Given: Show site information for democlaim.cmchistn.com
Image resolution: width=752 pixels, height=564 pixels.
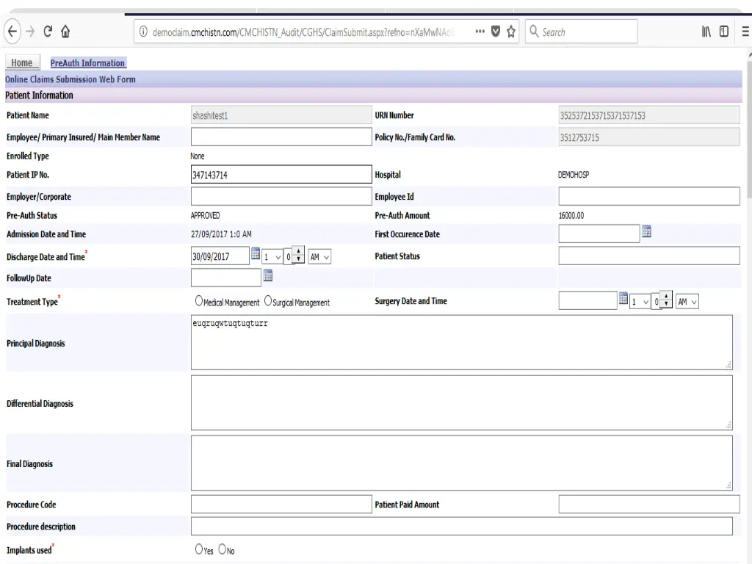Looking at the screenshot, I should (143, 32).
